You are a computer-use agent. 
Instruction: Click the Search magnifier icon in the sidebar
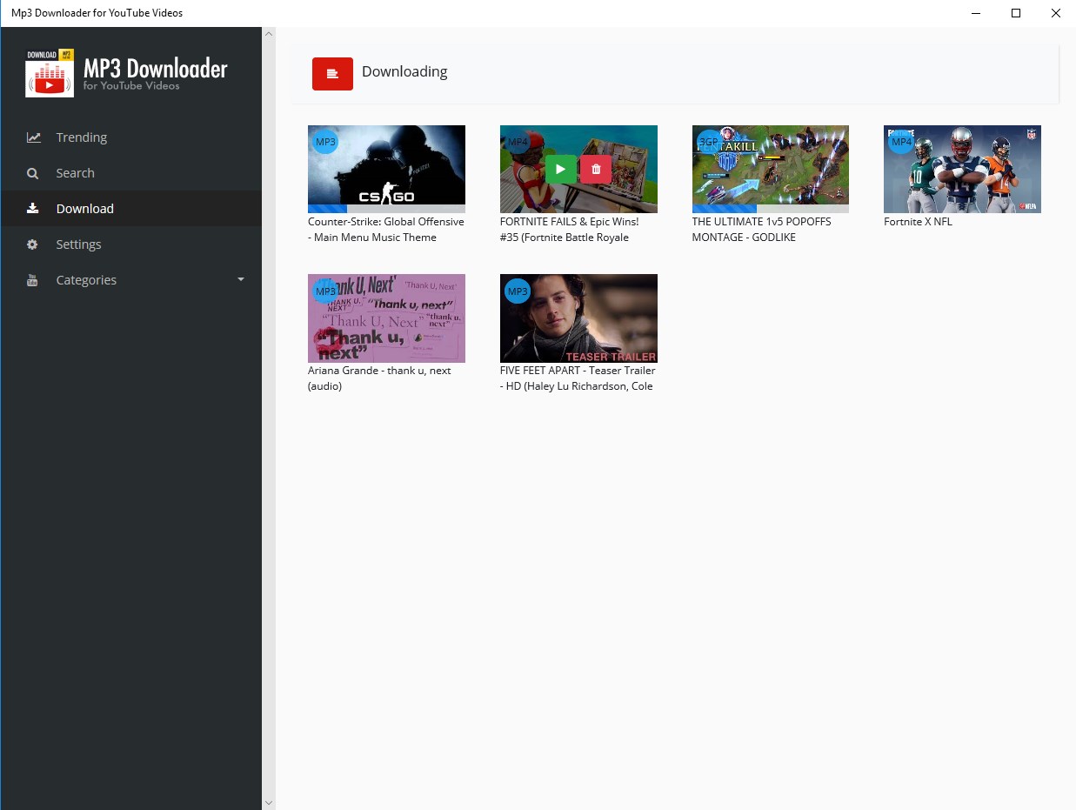33,173
